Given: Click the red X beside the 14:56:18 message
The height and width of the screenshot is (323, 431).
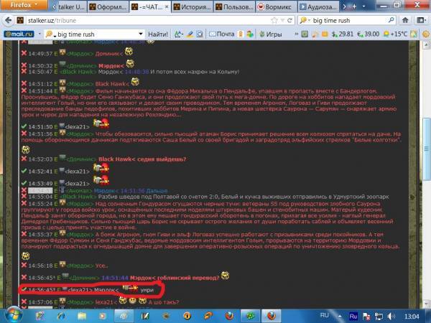Looking at the screenshot, I should (x=24, y=263).
